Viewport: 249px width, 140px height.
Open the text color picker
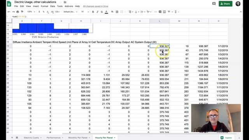click(106, 12)
